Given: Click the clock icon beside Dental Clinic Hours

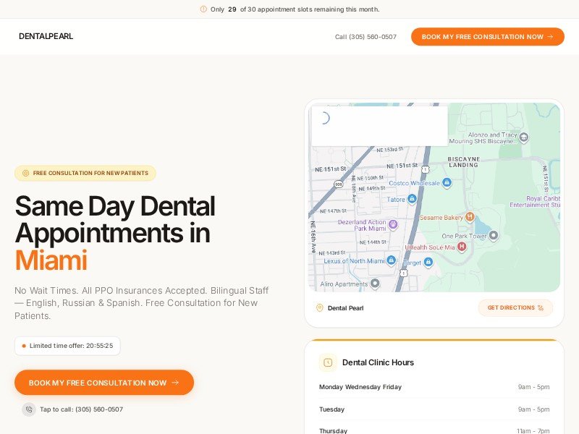Looking at the screenshot, I should click(328, 362).
